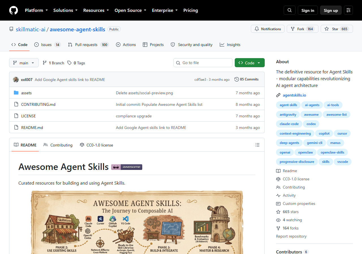Image resolution: width=362 pixels, height=254 pixels.
Task: Open README outline list icon
Action: pyautogui.click(x=257, y=145)
